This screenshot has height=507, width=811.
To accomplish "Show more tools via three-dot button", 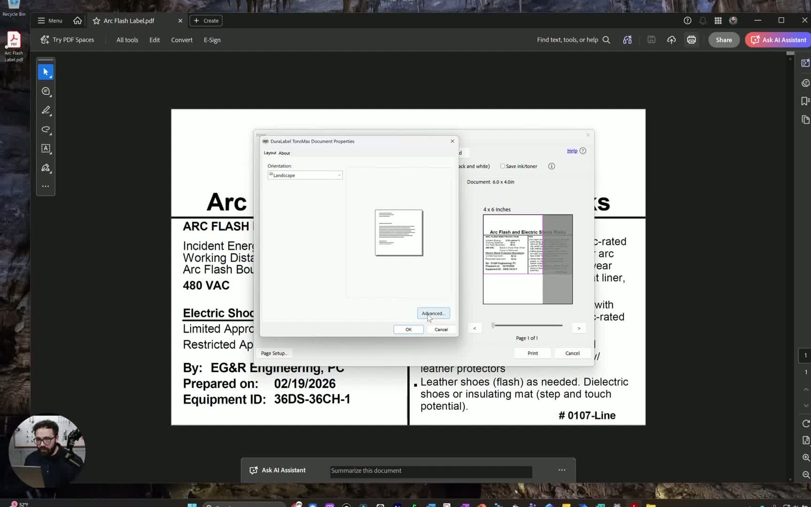I will click(x=46, y=186).
